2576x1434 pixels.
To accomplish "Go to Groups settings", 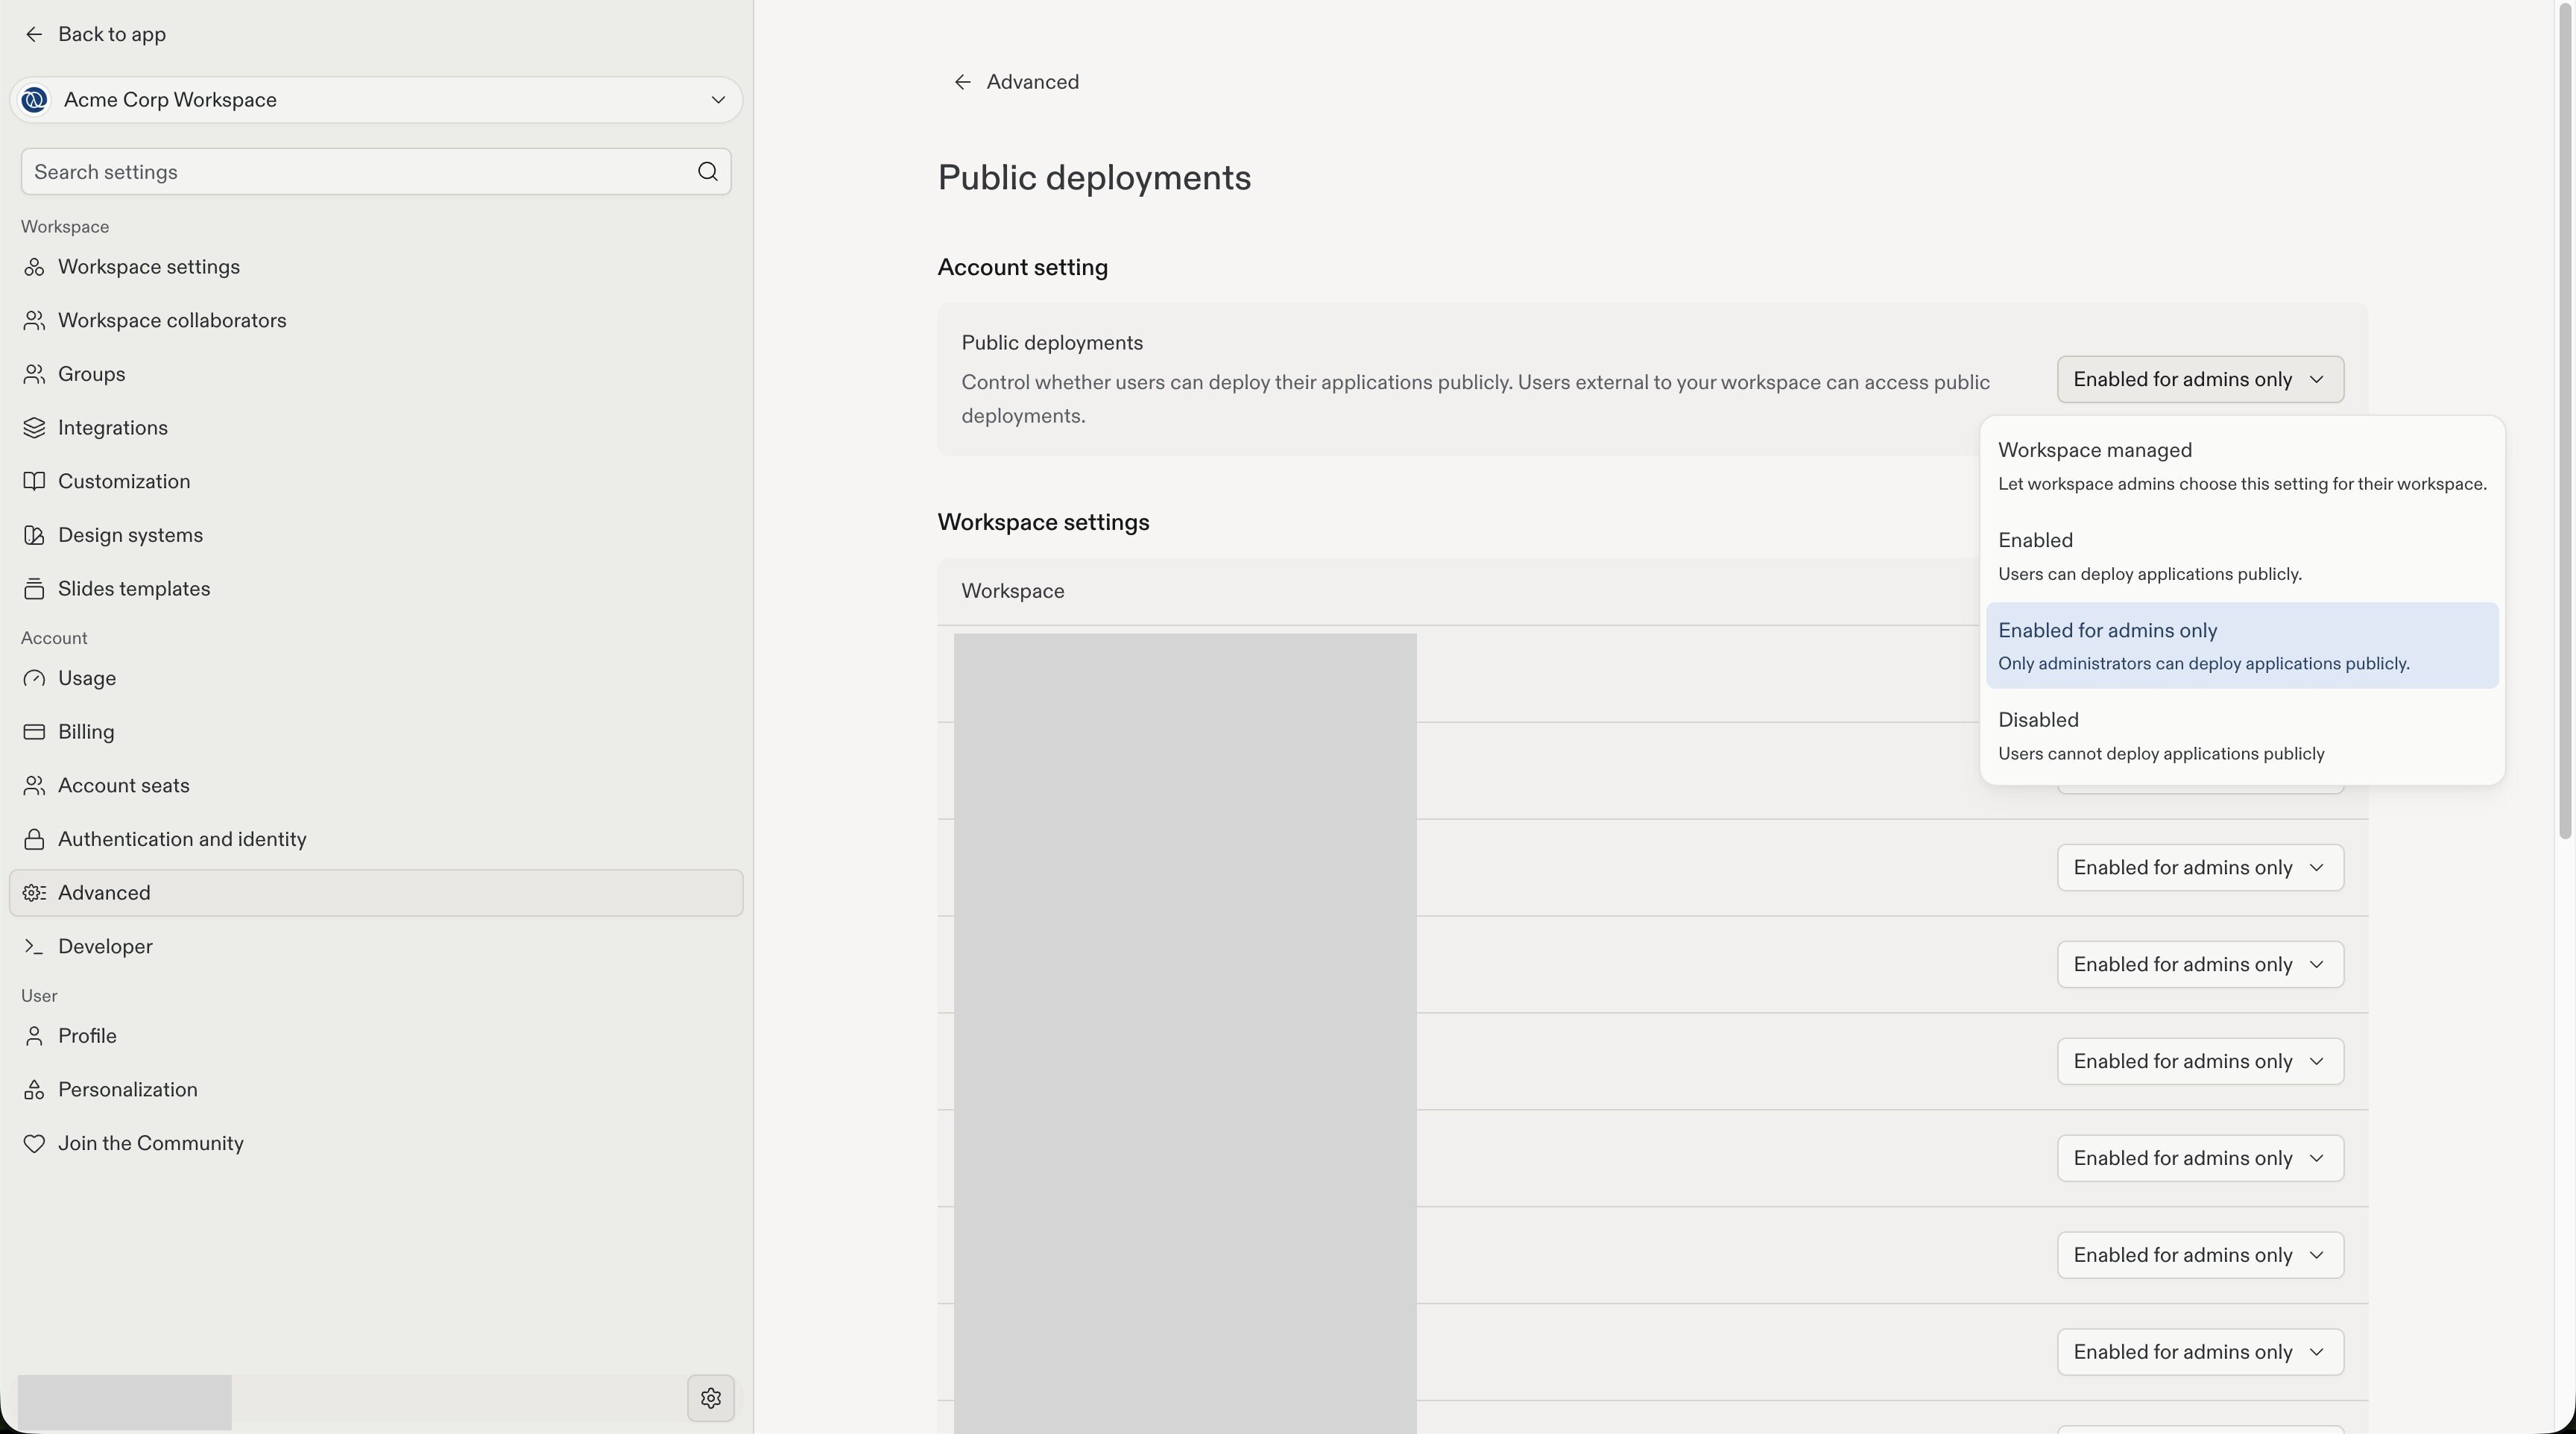I will click(x=376, y=374).
